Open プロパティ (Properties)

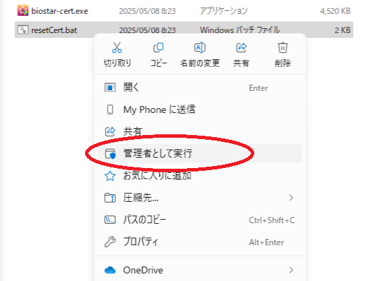[200, 242]
